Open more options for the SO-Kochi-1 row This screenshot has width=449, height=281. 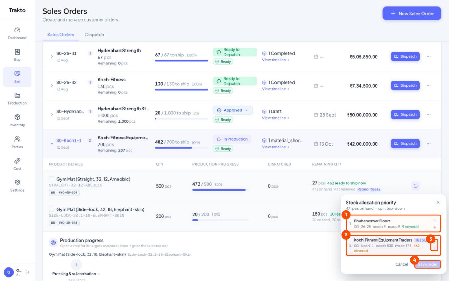click(x=429, y=144)
